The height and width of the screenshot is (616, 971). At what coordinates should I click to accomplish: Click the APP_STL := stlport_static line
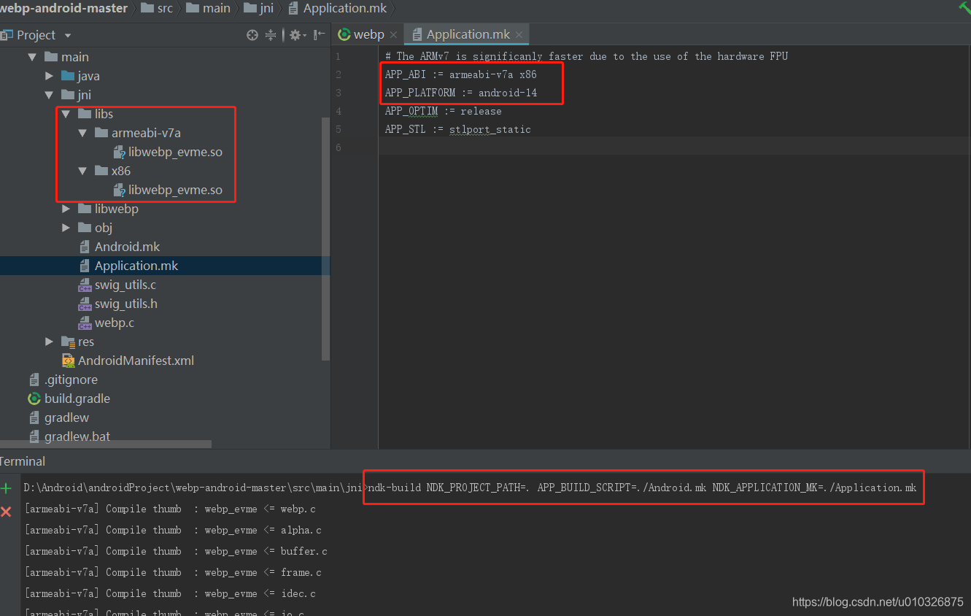tap(457, 129)
